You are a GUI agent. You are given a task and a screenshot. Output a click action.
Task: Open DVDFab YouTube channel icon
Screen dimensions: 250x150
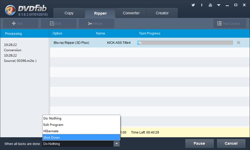[210, 5]
